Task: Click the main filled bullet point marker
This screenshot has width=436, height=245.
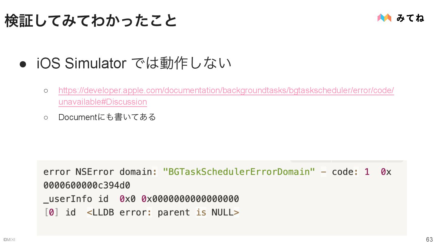Action: coord(23,64)
